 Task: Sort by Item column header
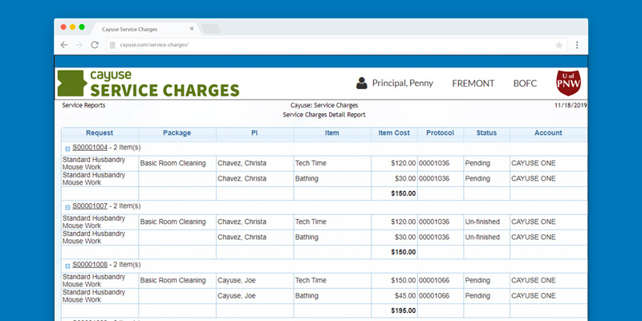pyautogui.click(x=332, y=133)
